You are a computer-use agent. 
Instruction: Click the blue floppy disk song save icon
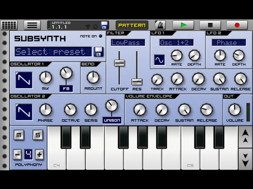pyautogui.click(x=104, y=25)
